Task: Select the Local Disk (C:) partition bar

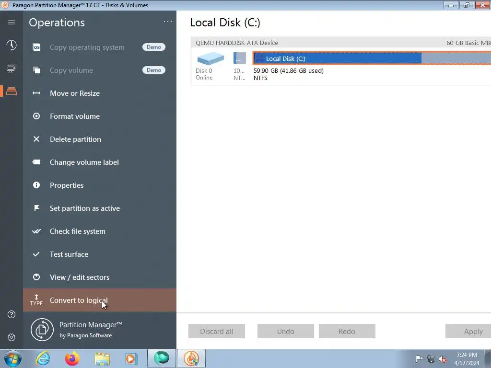Action: [x=372, y=58]
